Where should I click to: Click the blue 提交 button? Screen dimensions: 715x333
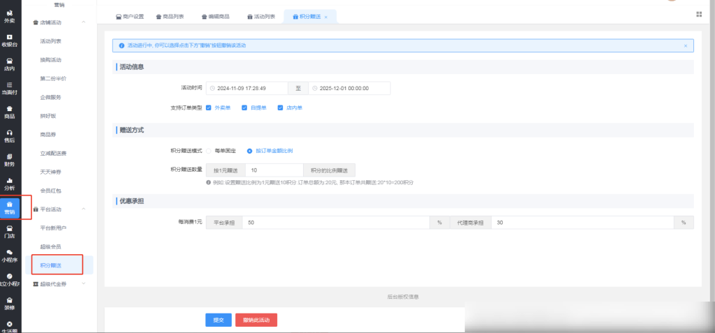tap(218, 320)
